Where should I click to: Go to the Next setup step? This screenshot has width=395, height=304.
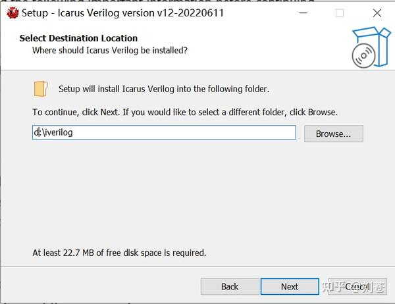290,286
